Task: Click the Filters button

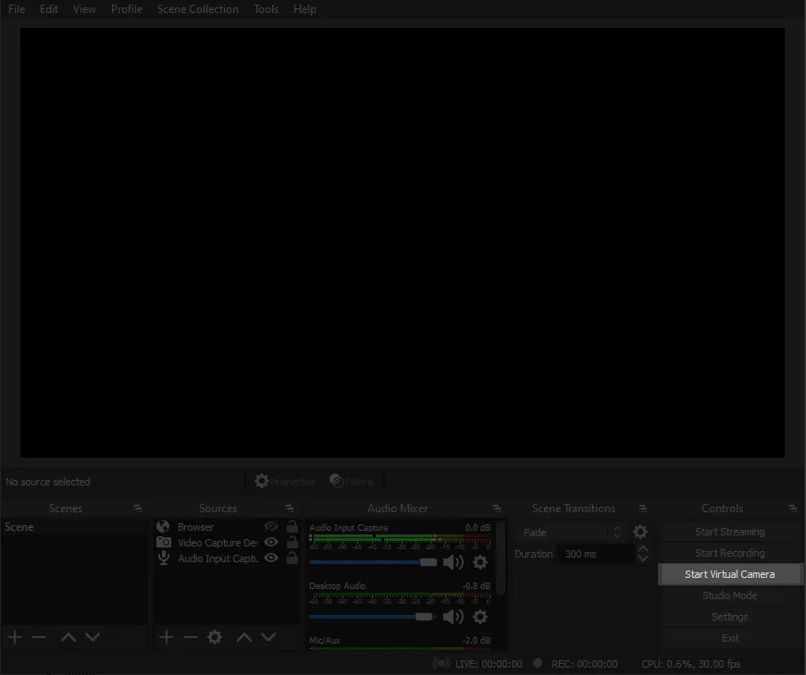Action: tap(351, 482)
